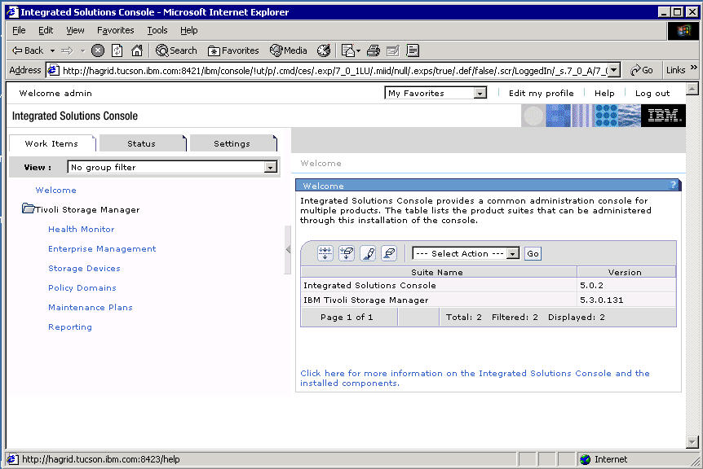Image resolution: width=703 pixels, height=469 pixels.
Task: Click the Discuss icon in toolbar
Action: 413,50
